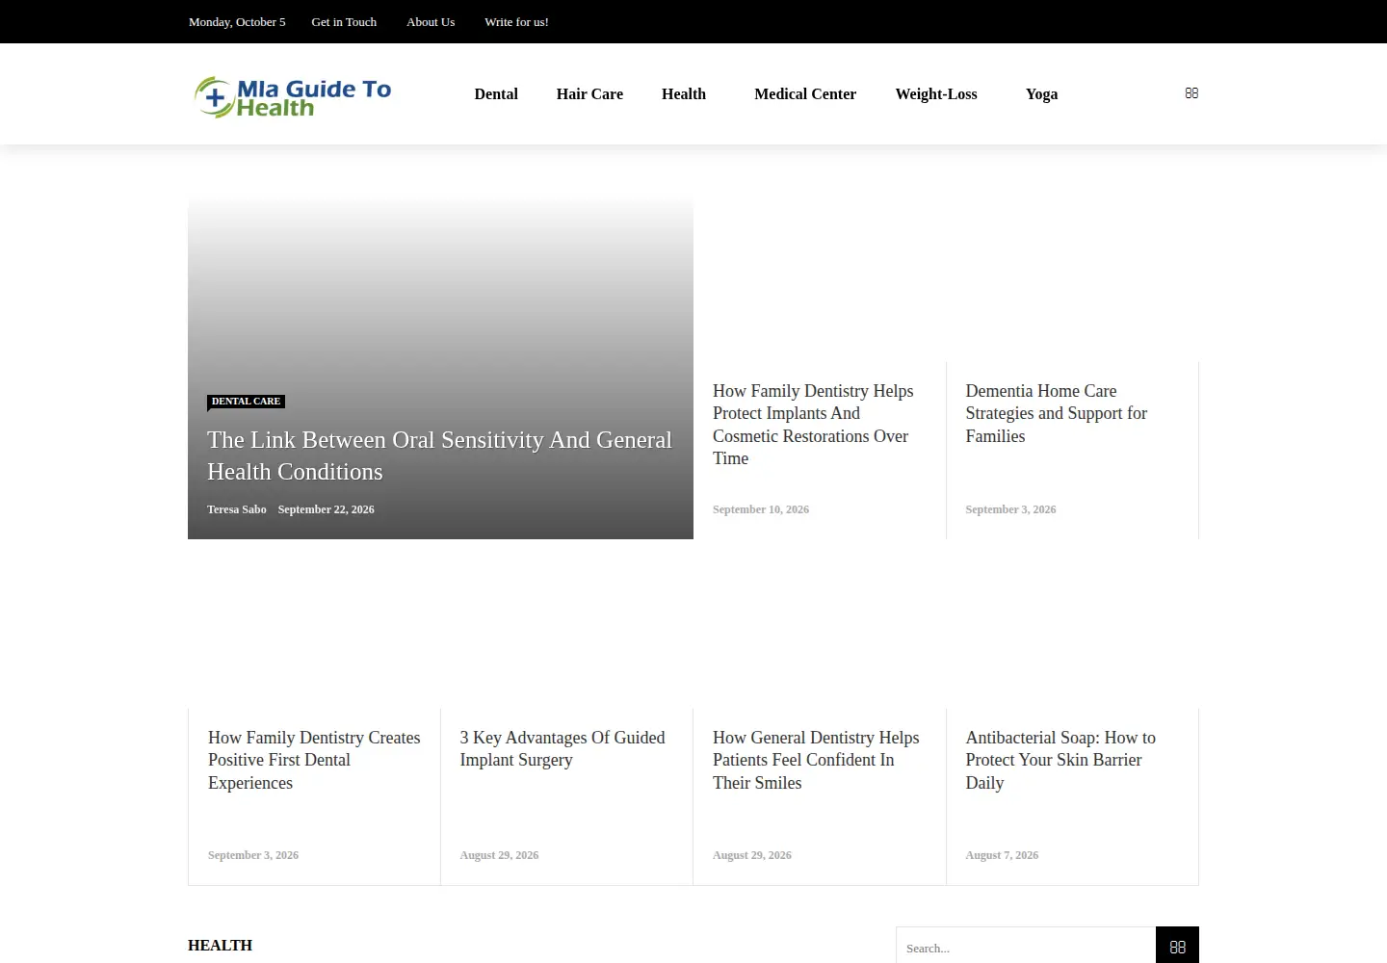Click the September 22, 2026 date
The height and width of the screenshot is (963, 1387).
click(327, 509)
